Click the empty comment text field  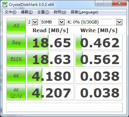64,107
